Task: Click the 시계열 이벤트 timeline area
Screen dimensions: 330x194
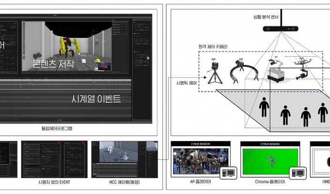Action: pos(72,99)
